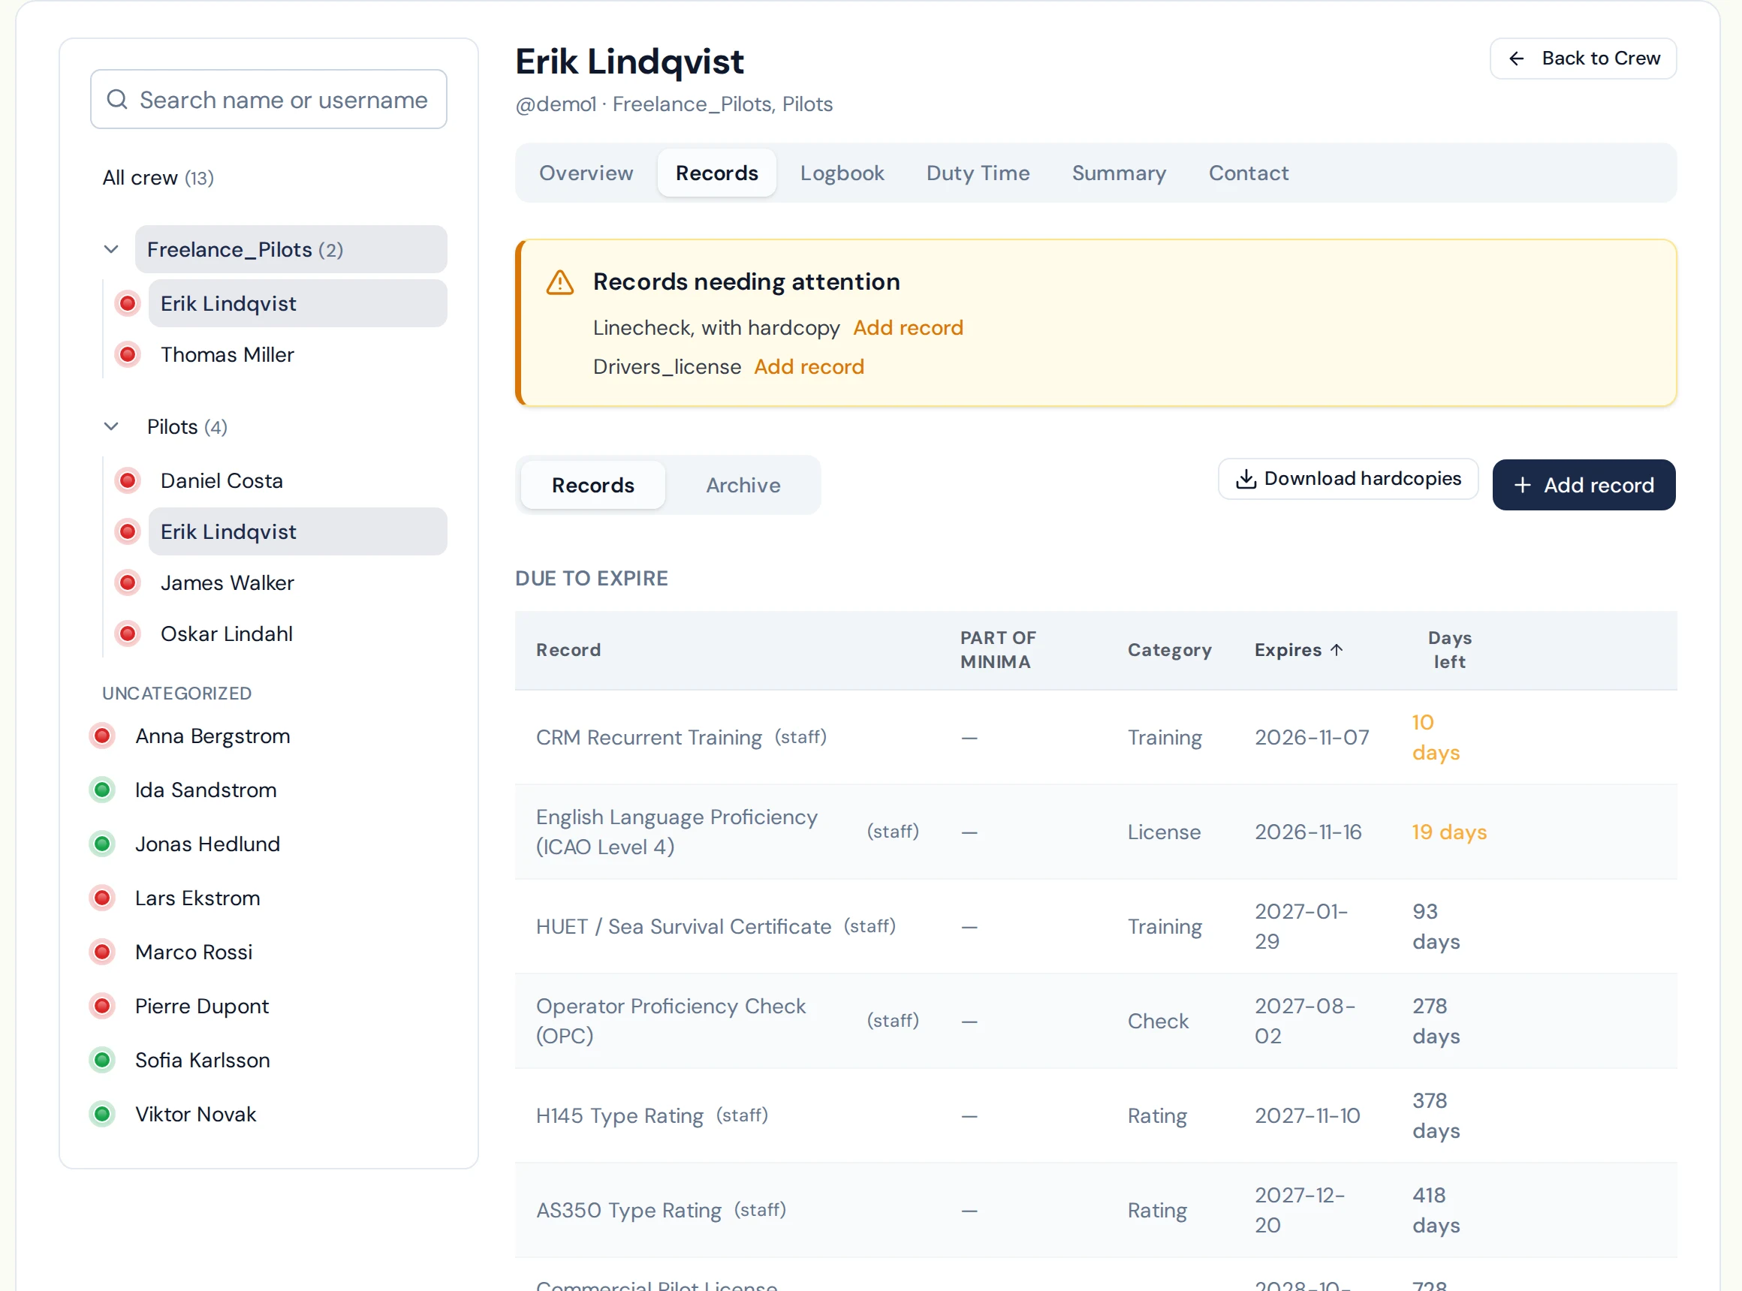The width and height of the screenshot is (1742, 1291).
Task: Collapse the Pilots group chevron
Action: (x=111, y=426)
